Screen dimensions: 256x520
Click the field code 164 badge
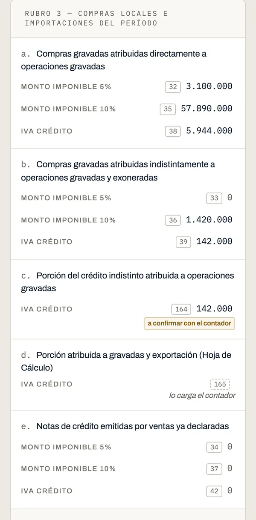181,309
